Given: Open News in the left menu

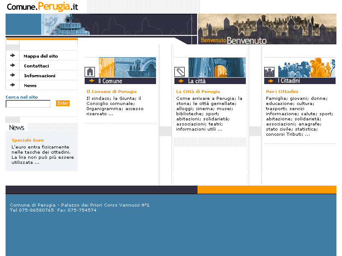Looking at the screenshot, I should point(30,86).
